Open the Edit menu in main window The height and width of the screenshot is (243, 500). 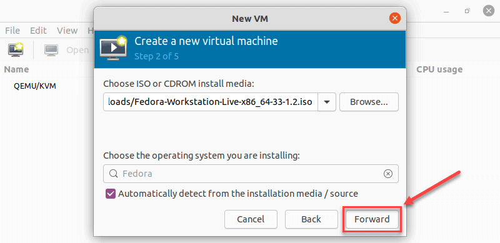[38, 31]
